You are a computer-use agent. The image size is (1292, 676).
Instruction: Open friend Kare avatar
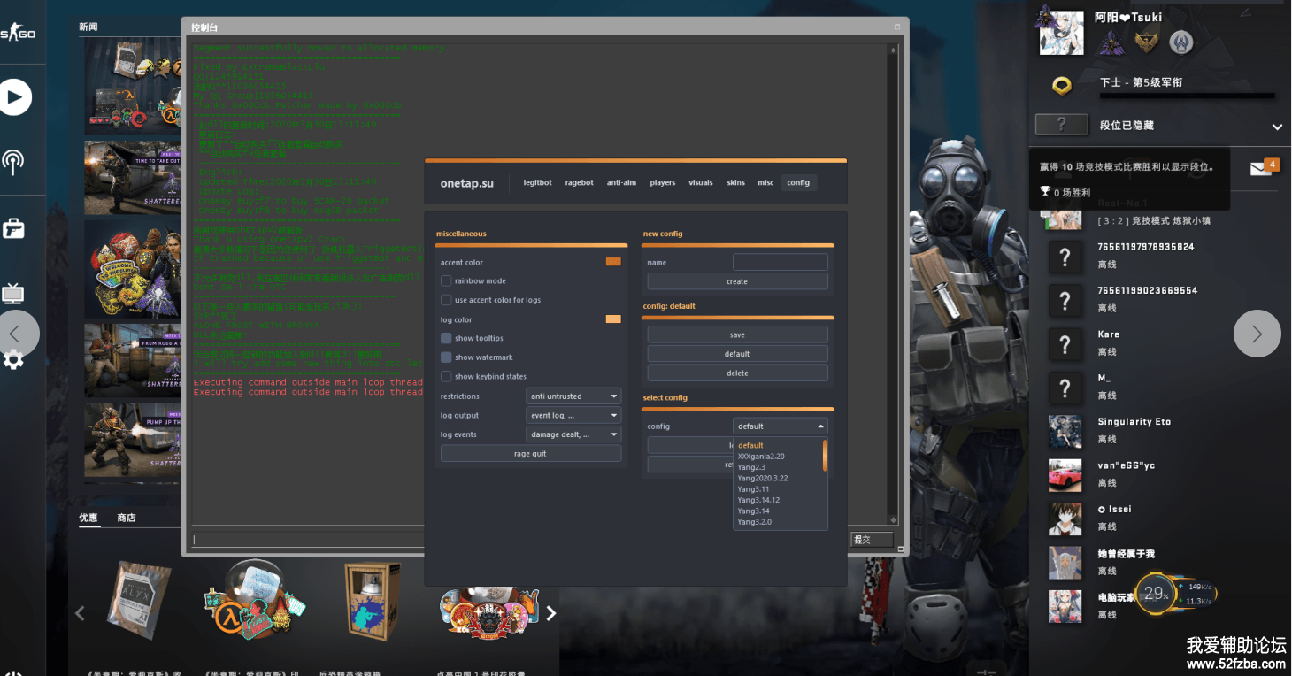tap(1065, 345)
